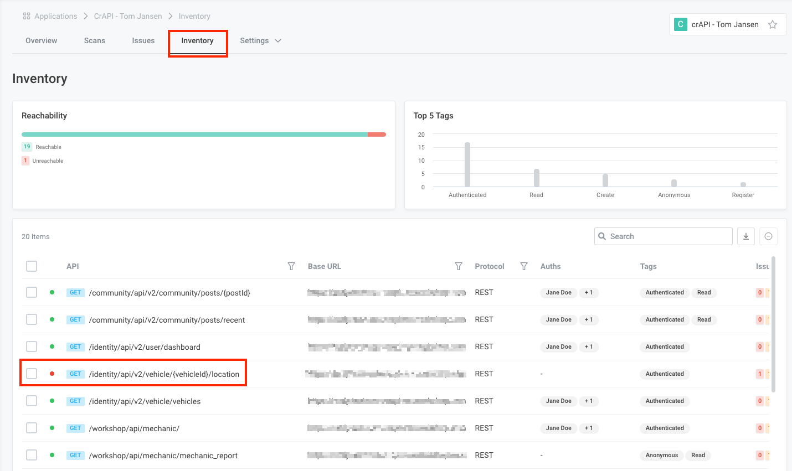Viewport: 792px width, 471px height.
Task: Click the Read bar in Top 5 Tags
Action: 536,178
